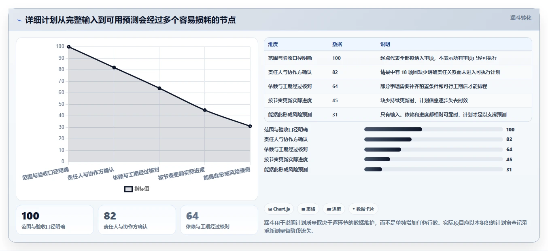Click the y-axis tick label 50
This screenshot has height=251, width=548.
pyautogui.click(x=62, y=104)
